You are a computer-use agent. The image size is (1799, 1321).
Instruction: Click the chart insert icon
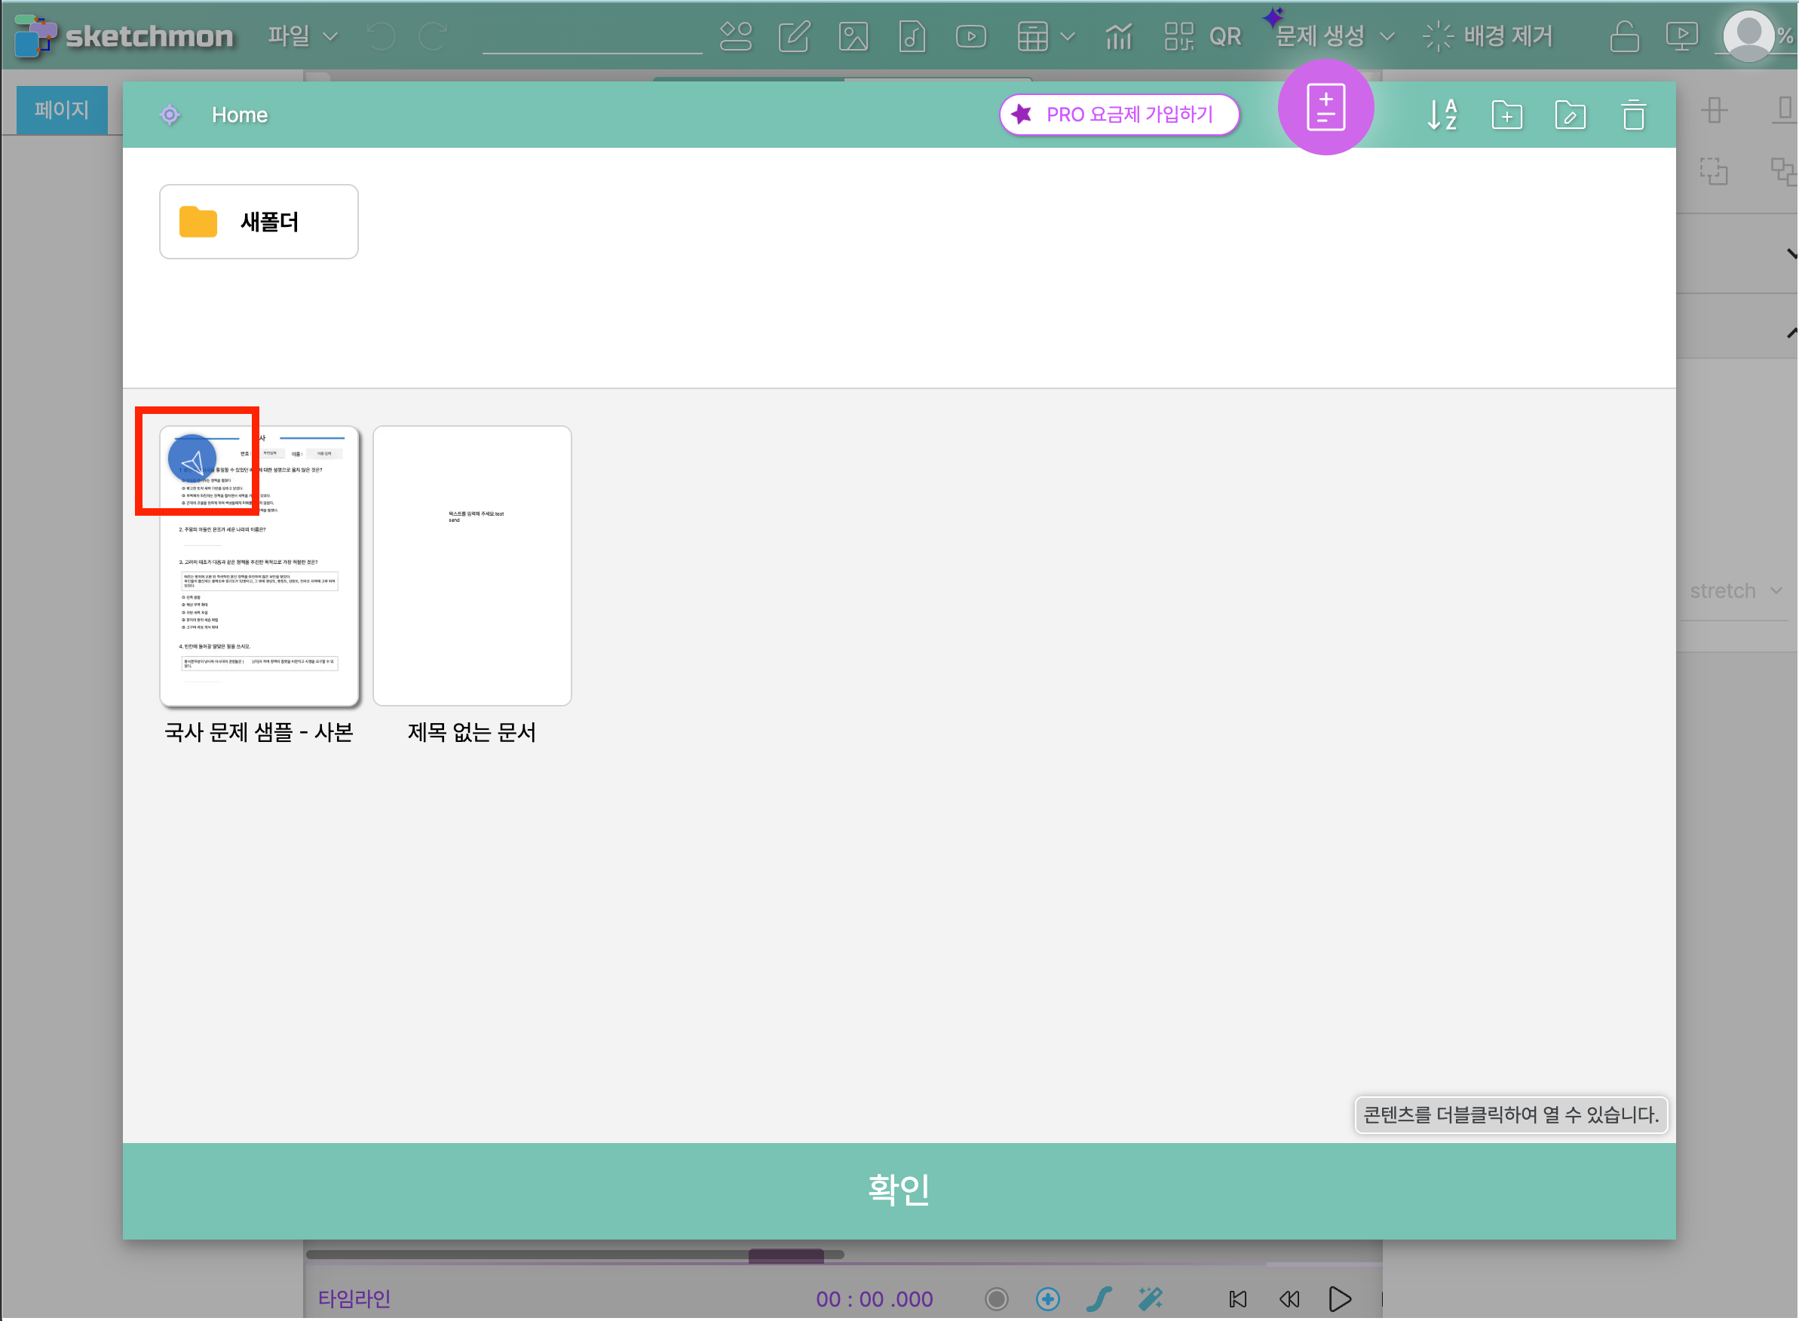[x=1119, y=36]
